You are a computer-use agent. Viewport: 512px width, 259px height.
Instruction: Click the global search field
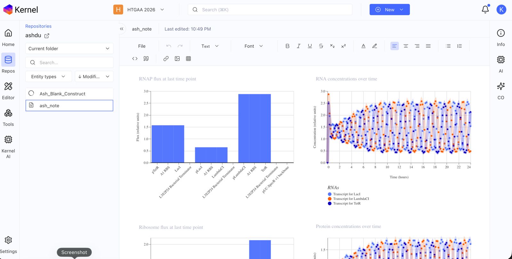270,10
